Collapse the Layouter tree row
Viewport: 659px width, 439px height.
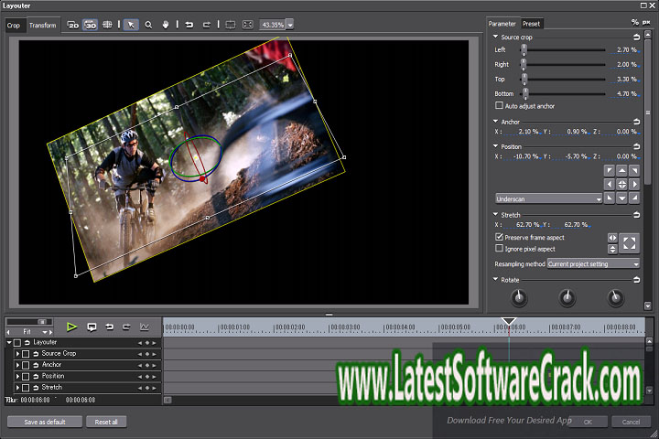click(9, 343)
